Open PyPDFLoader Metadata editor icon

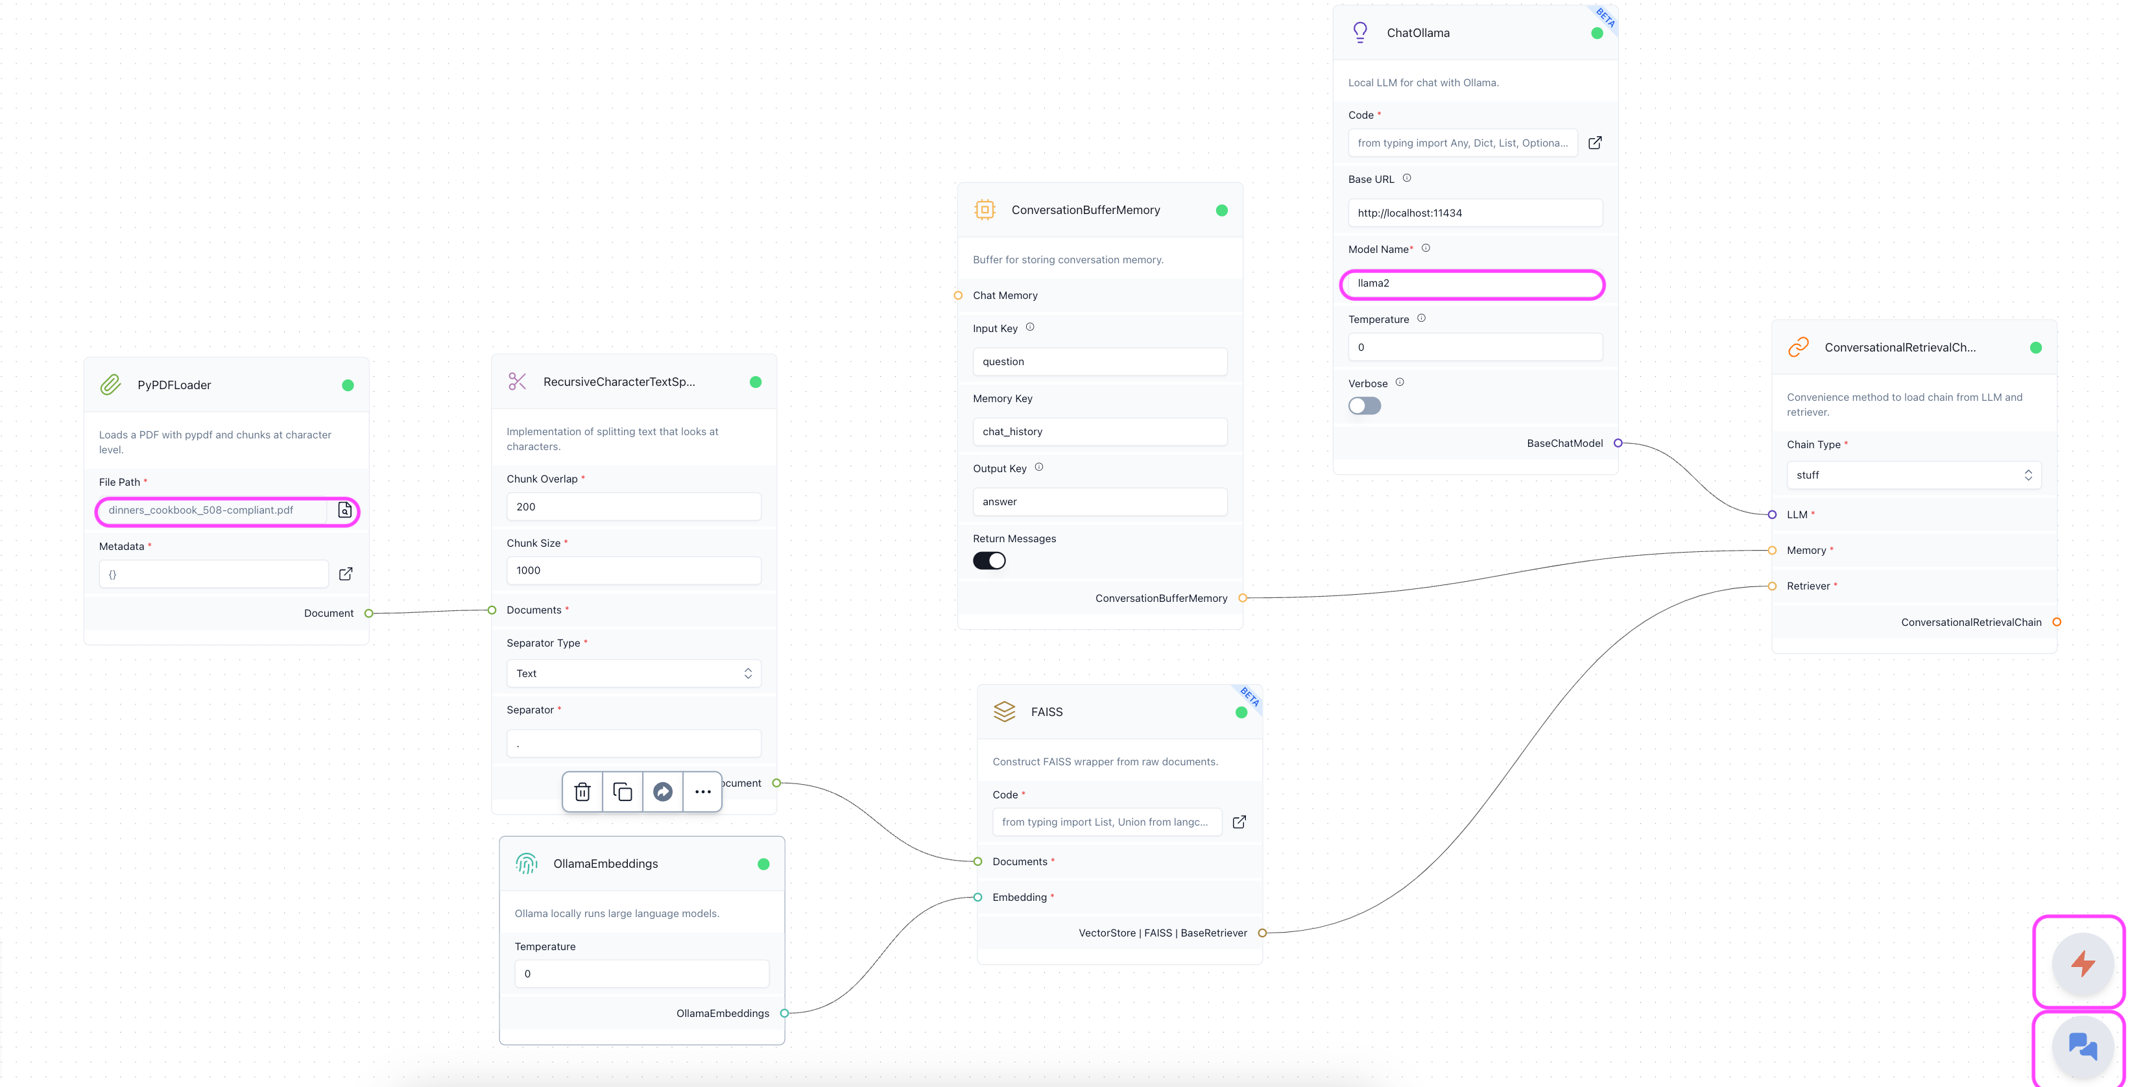coord(346,574)
